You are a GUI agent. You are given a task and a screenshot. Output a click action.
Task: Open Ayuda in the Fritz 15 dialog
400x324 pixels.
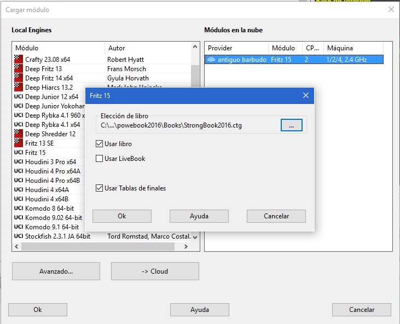(199, 216)
